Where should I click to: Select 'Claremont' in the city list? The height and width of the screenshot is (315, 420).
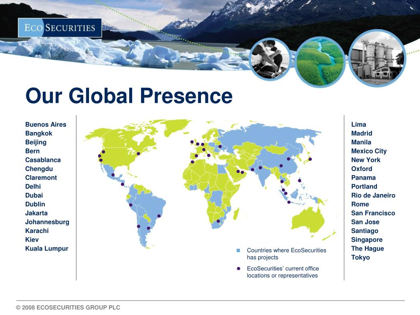tap(41, 178)
